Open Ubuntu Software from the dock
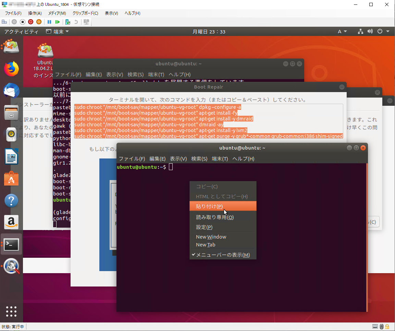 click(x=11, y=178)
